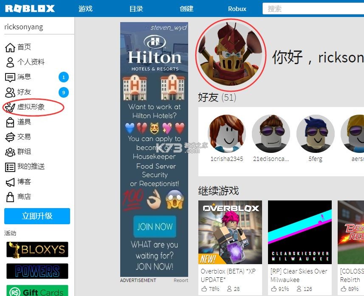
Task: Select the Robux tab
Action: pos(237,8)
